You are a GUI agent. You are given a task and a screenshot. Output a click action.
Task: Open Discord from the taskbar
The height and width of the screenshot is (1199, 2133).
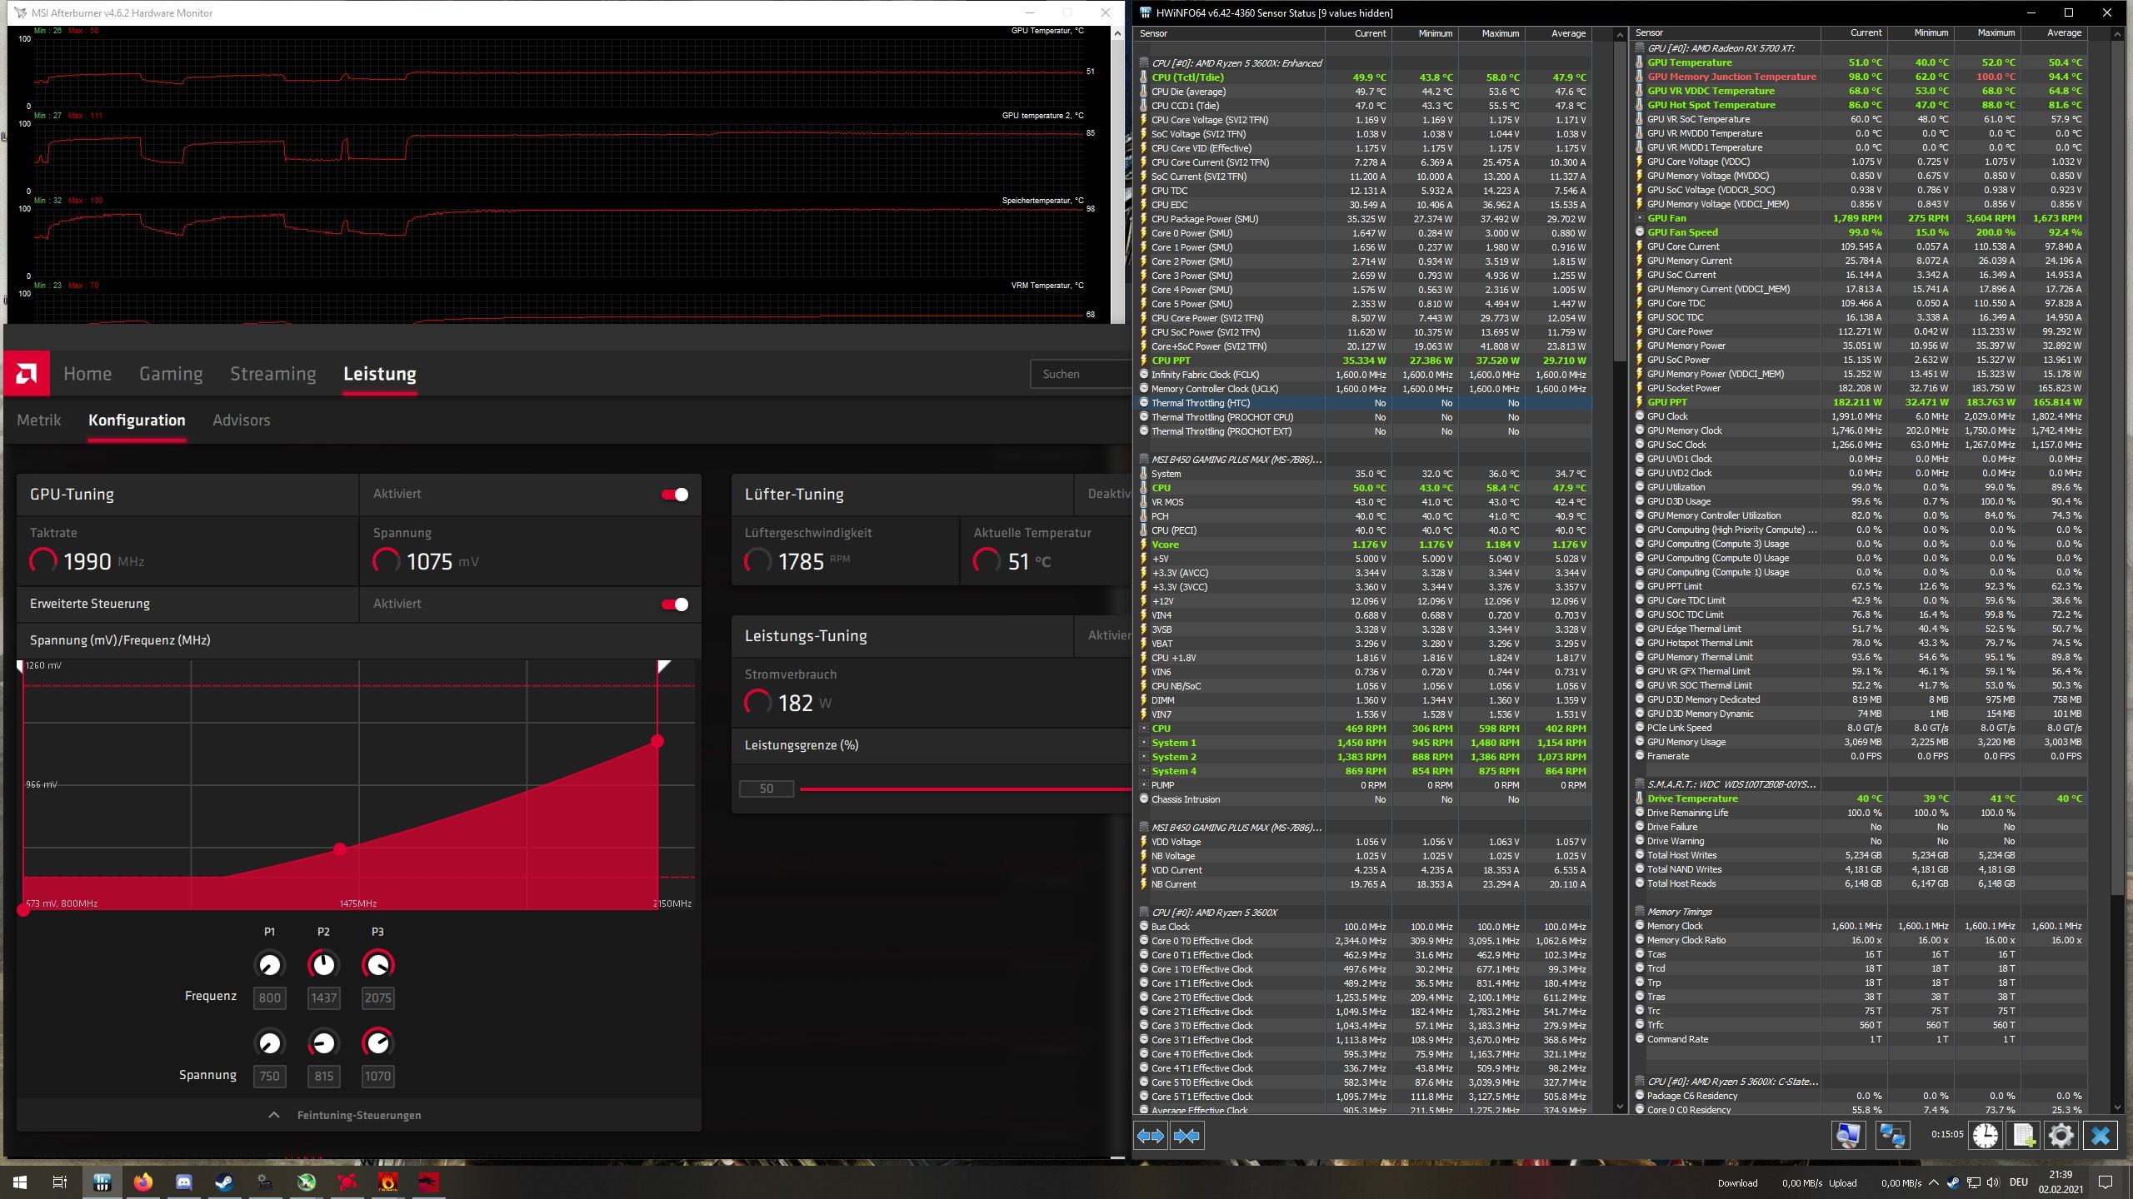(x=183, y=1182)
